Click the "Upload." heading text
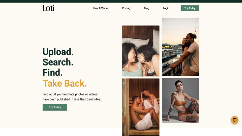The width and height of the screenshot is (242, 136). coord(58,52)
